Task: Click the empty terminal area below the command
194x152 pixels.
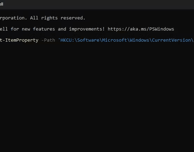Action: point(97,97)
